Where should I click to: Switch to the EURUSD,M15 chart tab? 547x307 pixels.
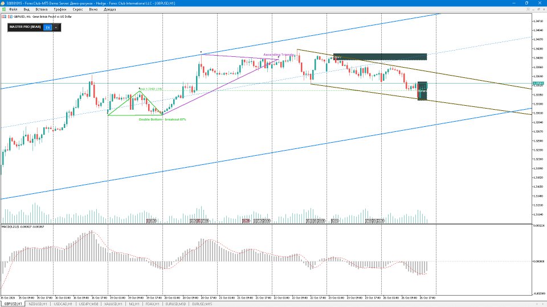(x=202, y=304)
